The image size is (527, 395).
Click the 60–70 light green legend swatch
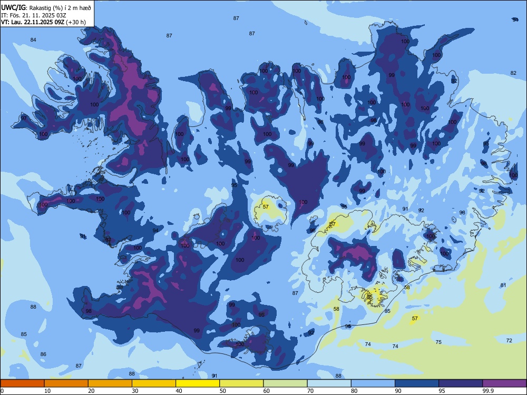[285, 383]
